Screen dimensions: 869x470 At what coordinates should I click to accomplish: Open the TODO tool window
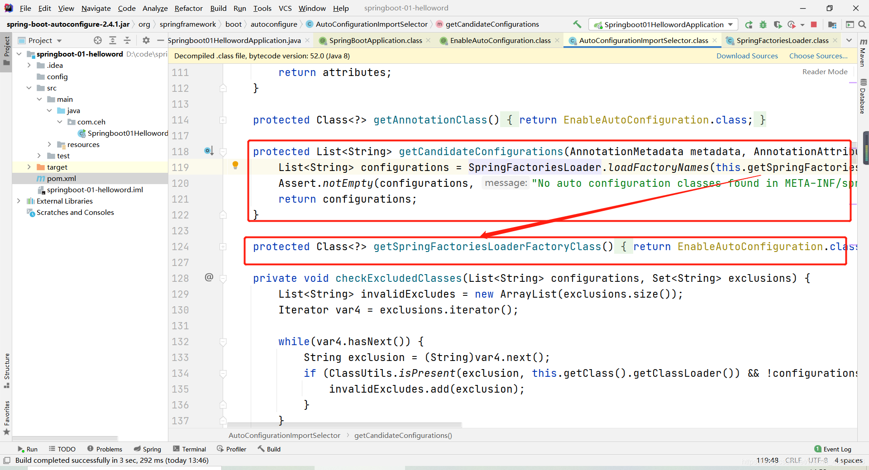pyautogui.click(x=62, y=449)
